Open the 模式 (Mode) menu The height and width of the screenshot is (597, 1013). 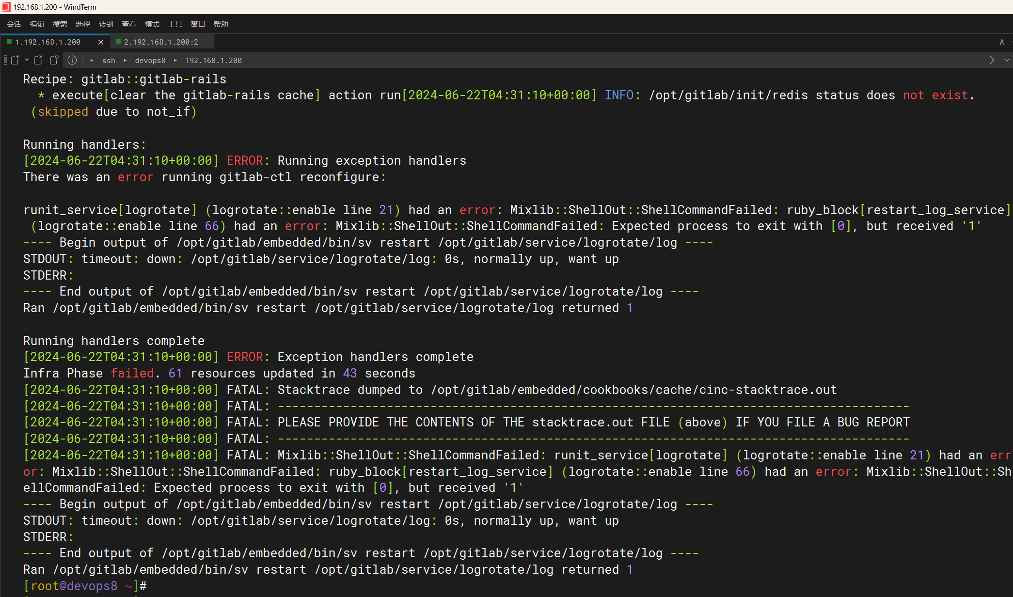click(152, 24)
